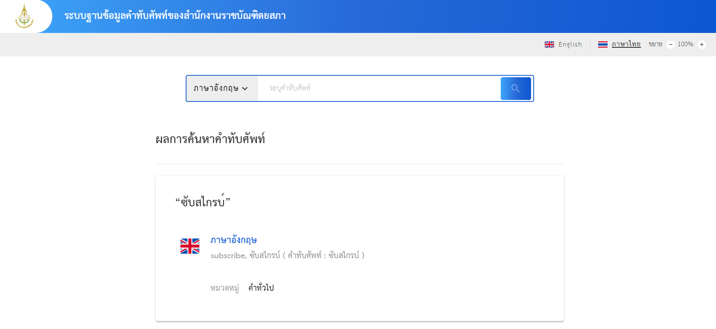Decrease text size with the minus button
Image resolution: width=716 pixels, height=329 pixels.
coord(671,44)
